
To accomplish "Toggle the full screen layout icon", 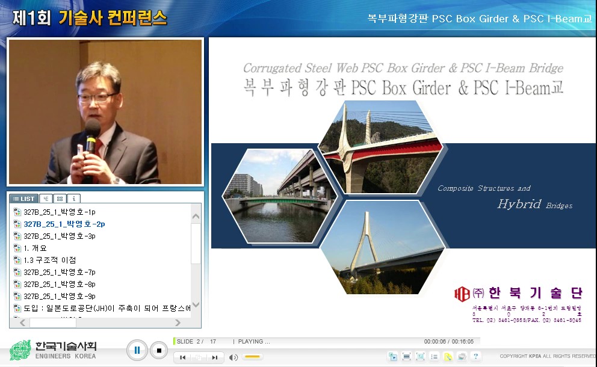I will click(420, 356).
